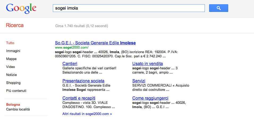Click the green www.sogei2000.com URL

click(71, 48)
